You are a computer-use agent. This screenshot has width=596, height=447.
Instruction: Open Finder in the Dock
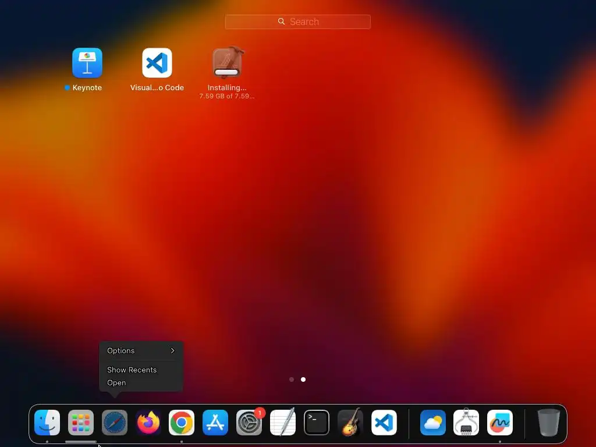coord(47,423)
